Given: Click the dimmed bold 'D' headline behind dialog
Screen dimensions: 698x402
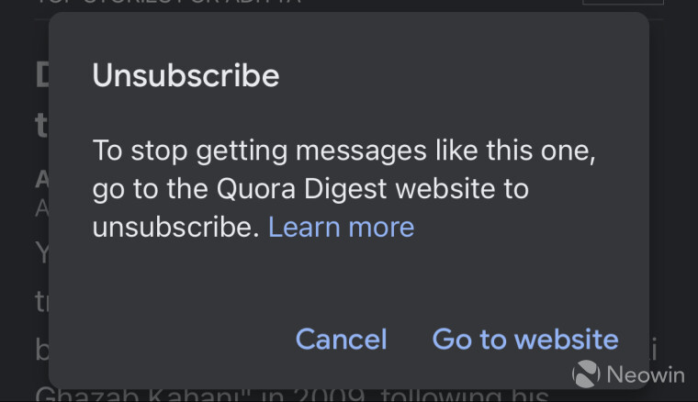Looking at the screenshot, I should (42, 74).
